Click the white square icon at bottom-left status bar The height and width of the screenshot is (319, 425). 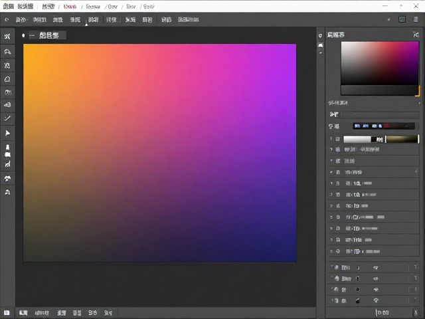tap(7, 313)
